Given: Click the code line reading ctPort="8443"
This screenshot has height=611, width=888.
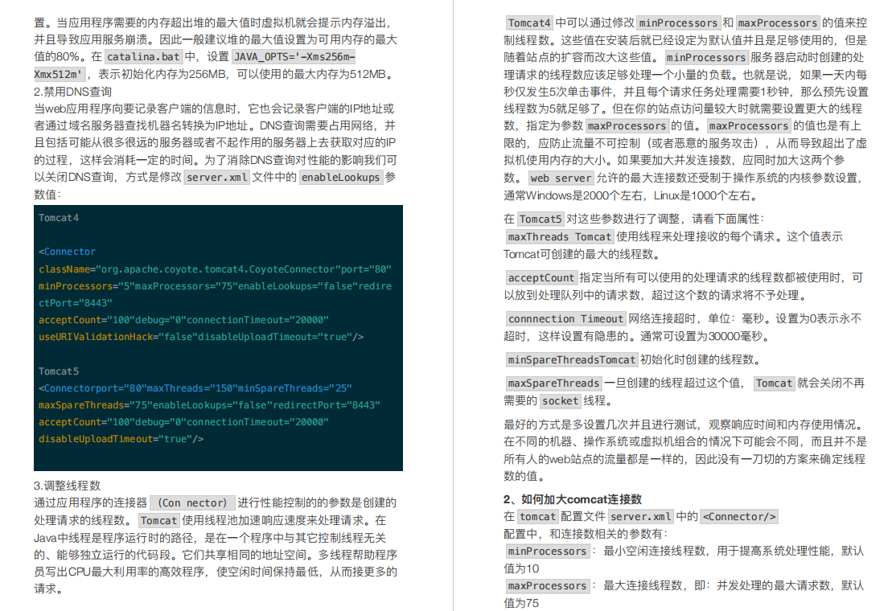Looking at the screenshot, I should pos(76,303).
